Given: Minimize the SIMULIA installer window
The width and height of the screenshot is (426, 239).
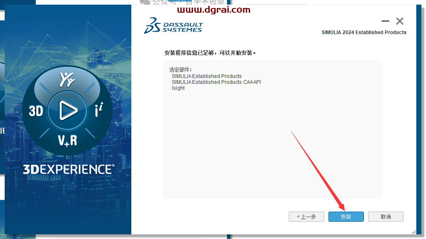Looking at the screenshot, I should pyautogui.click(x=385, y=21).
